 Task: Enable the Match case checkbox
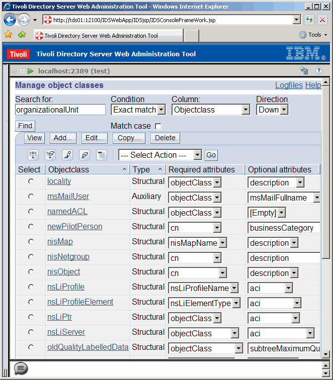tap(158, 126)
